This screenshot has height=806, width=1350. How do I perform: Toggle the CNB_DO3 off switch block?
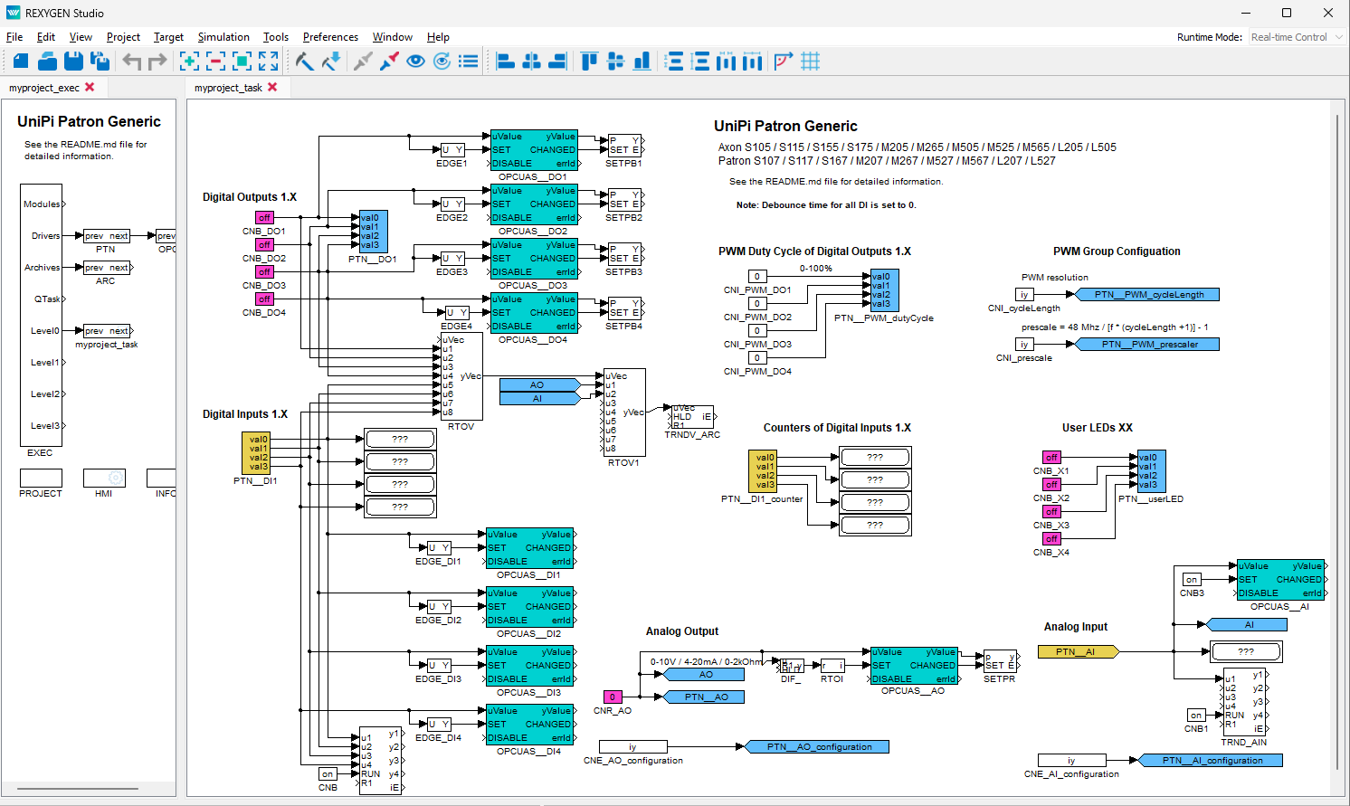pos(264,272)
